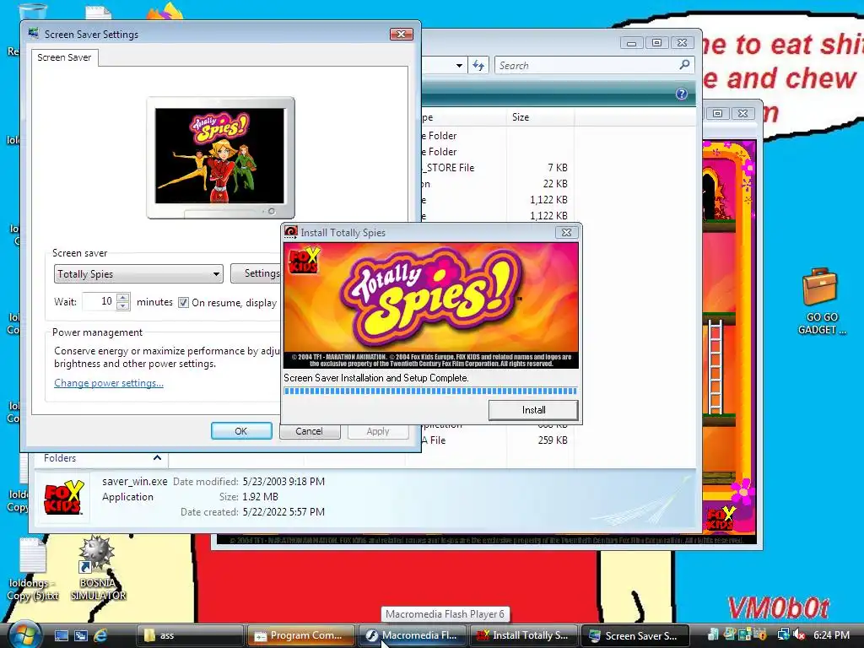Maximize the Explorer window

(x=656, y=42)
